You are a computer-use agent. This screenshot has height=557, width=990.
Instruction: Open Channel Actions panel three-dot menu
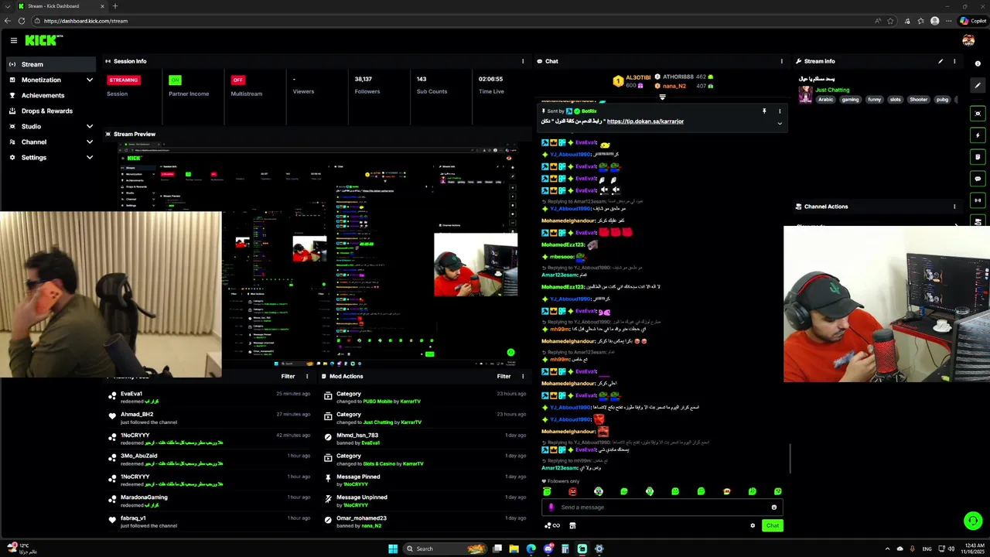click(x=954, y=207)
